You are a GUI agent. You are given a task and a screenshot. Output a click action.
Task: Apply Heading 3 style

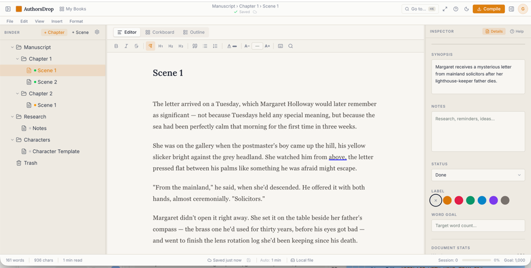pyautogui.click(x=181, y=46)
